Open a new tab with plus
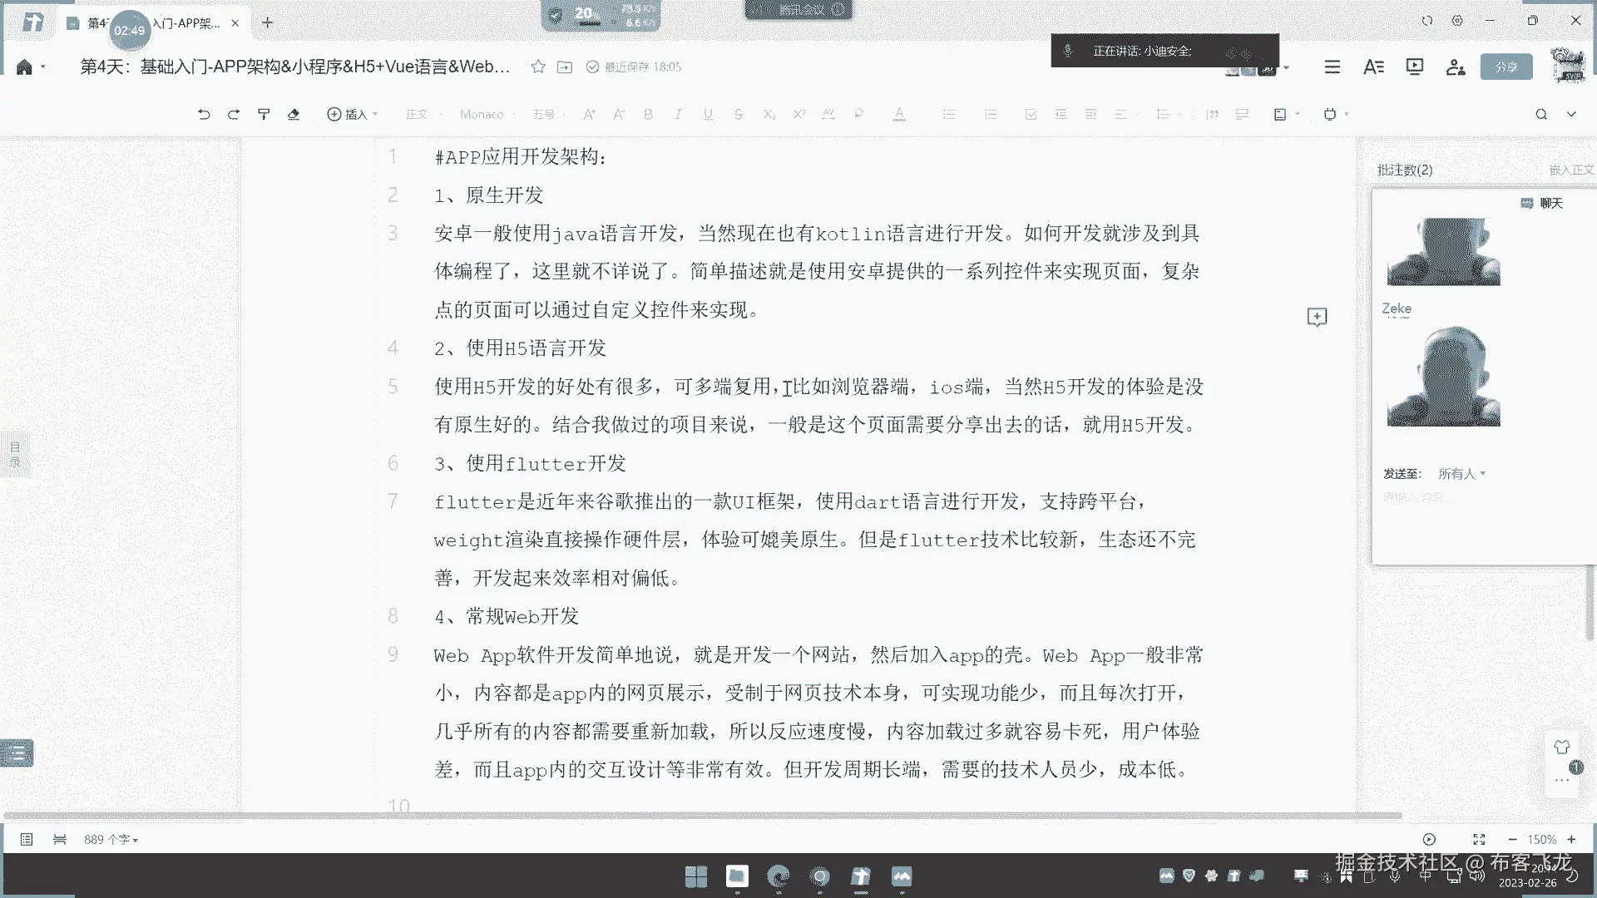Image resolution: width=1597 pixels, height=898 pixels. (x=267, y=23)
